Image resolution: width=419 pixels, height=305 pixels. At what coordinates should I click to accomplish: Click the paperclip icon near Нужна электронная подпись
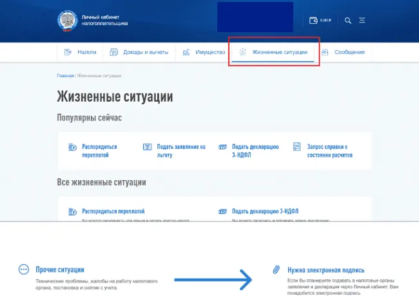click(x=276, y=270)
